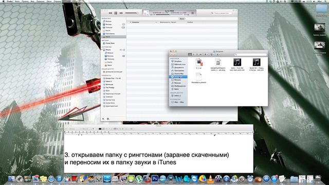Click the iTunes library search field

point(221,13)
